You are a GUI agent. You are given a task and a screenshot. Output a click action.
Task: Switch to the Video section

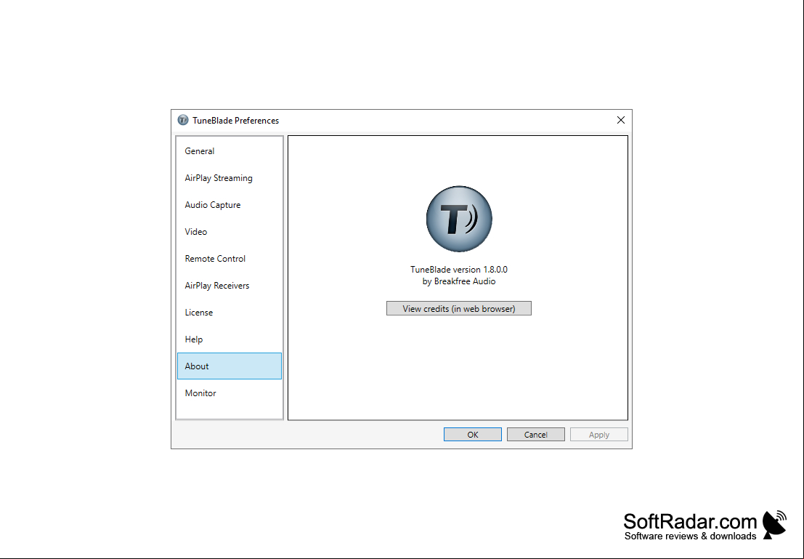click(230, 231)
